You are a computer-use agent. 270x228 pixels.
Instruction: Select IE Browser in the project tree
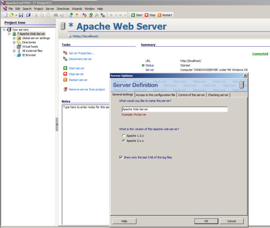pyautogui.click(x=29, y=55)
